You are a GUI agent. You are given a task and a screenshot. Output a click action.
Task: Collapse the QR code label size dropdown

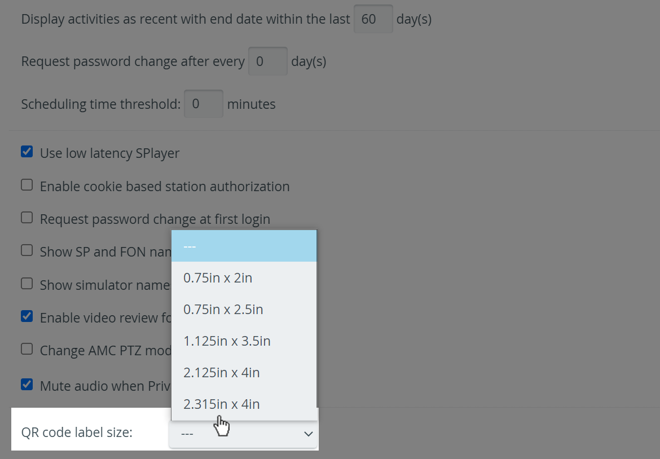point(243,434)
